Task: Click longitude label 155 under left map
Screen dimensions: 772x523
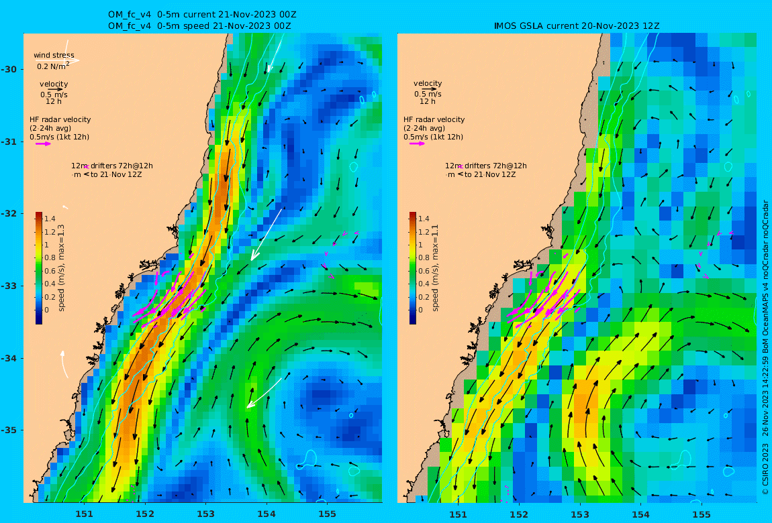Action: click(x=328, y=514)
